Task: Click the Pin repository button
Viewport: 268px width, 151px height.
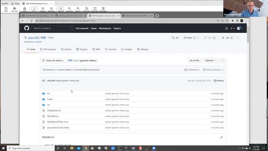Action: pos(175,38)
